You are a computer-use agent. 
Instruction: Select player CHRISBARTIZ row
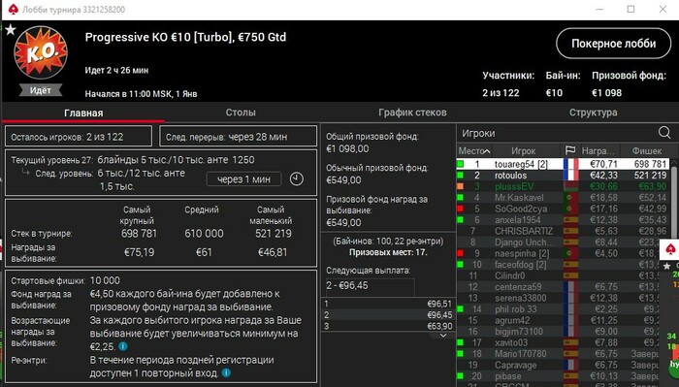pyautogui.click(x=563, y=231)
